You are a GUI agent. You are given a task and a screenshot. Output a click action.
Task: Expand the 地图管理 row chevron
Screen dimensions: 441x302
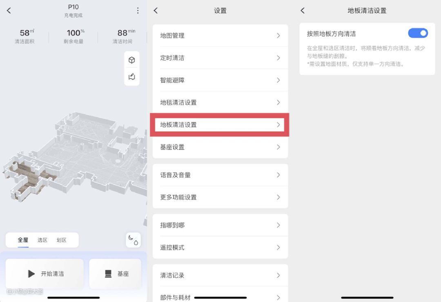point(278,36)
